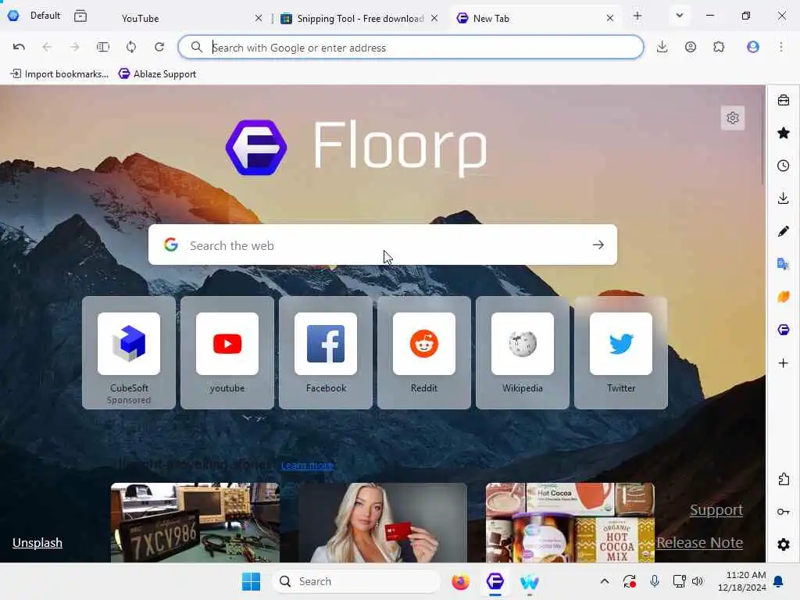
Task: Expand the list all tabs chevron
Action: pos(679,16)
